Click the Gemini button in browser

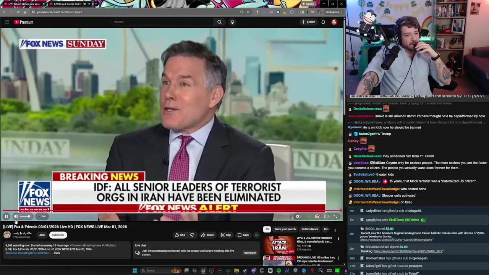pos(308,4)
